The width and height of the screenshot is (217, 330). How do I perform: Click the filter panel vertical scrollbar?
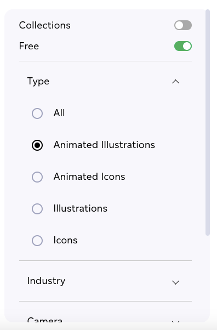[x=208, y=122]
